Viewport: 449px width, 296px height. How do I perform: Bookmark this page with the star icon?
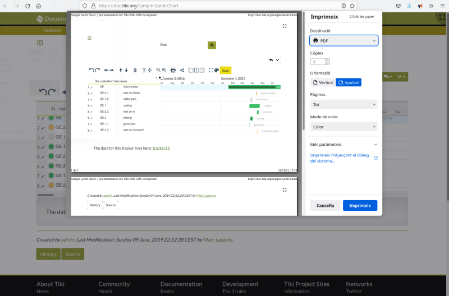[352, 6]
